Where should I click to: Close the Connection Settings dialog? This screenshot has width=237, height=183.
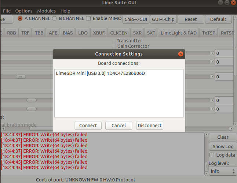click(x=181, y=54)
